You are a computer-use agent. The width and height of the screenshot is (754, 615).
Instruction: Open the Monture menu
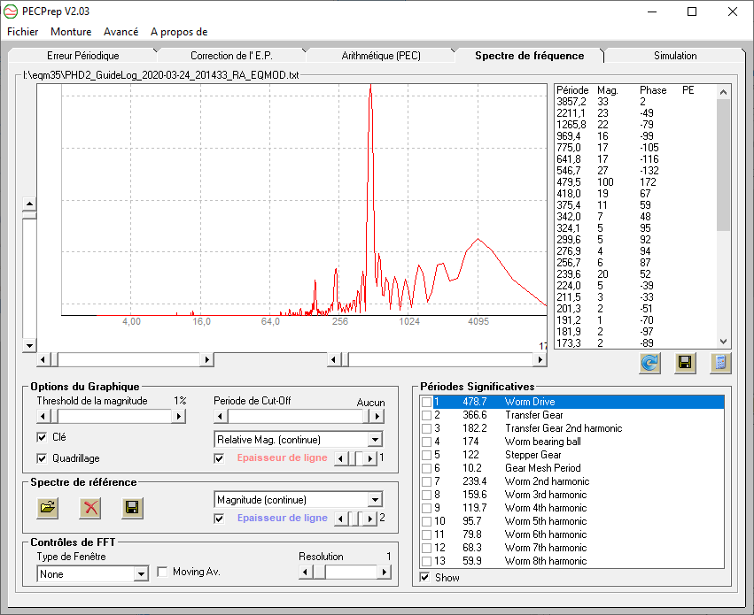(71, 32)
